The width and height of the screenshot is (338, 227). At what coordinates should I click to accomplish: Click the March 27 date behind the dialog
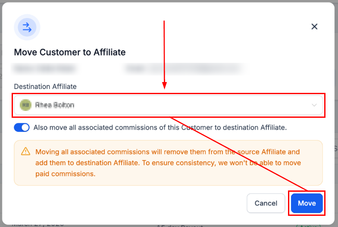coord(38,224)
